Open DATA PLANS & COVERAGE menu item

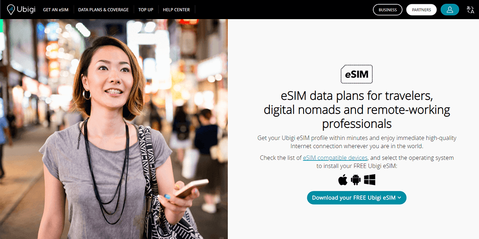click(103, 10)
